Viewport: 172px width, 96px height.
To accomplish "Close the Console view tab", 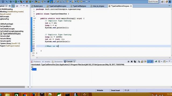I will (x=74, y=62).
